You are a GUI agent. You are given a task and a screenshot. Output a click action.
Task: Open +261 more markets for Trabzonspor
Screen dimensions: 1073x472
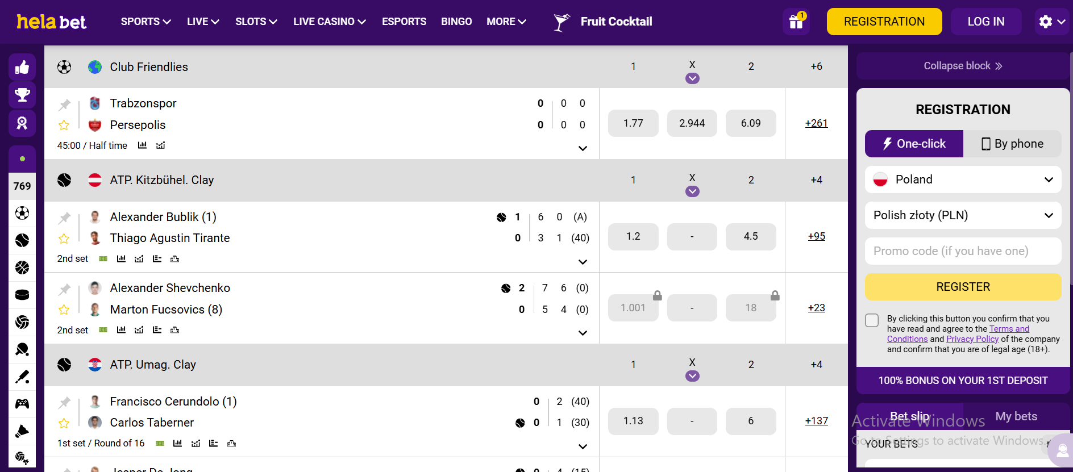[x=816, y=123]
